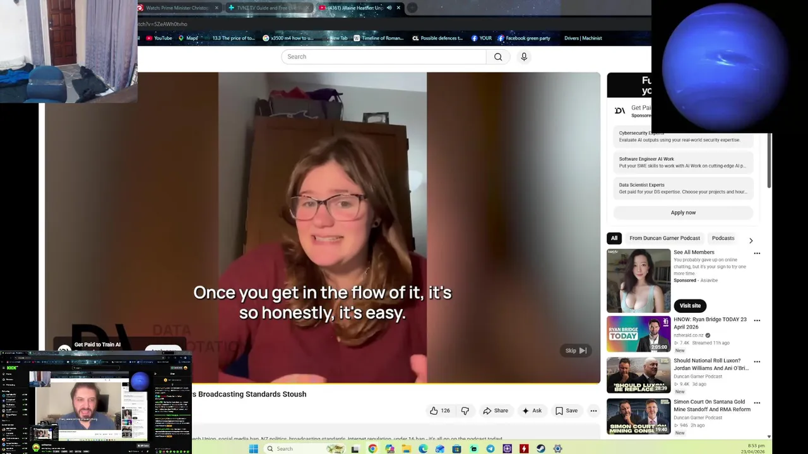Activate voice search microphone icon
The width and height of the screenshot is (808, 454).
click(524, 57)
